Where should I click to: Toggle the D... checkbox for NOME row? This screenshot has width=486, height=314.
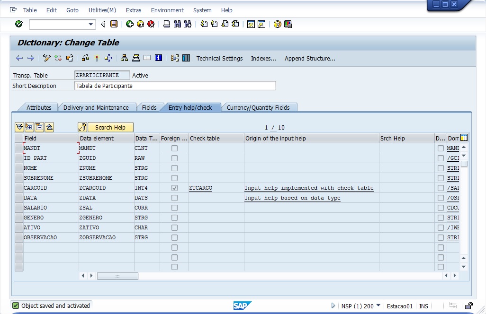coord(441,168)
